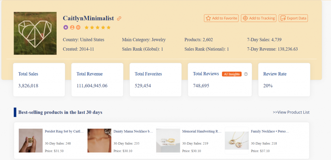Open the Dainty Mama Necklace product thumbnail

[100, 141]
